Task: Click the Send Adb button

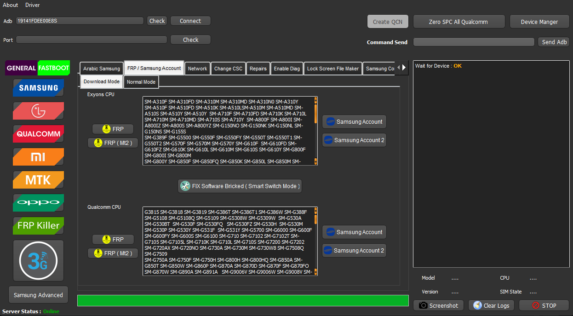Action: [554, 42]
